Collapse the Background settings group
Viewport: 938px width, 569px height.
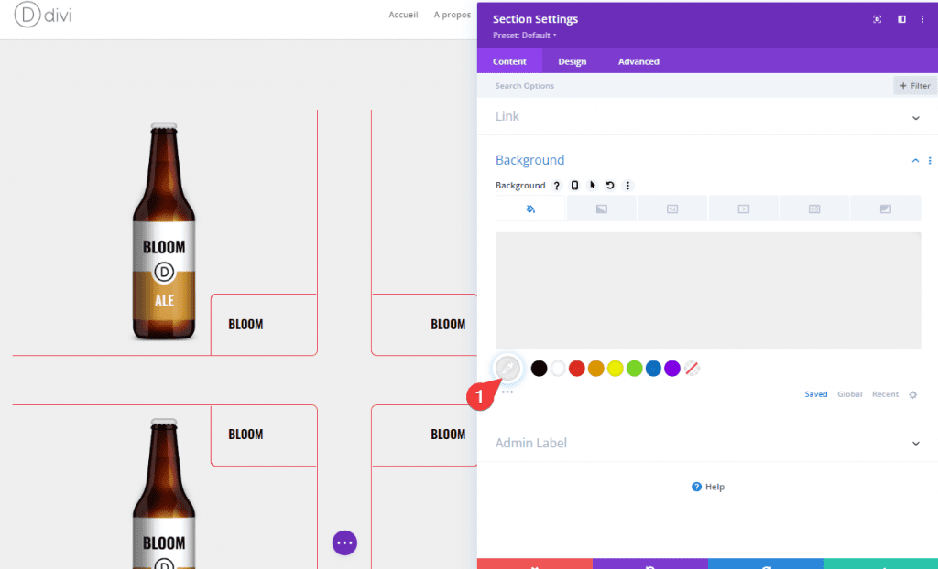(915, 160)
